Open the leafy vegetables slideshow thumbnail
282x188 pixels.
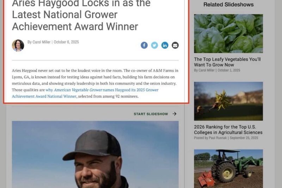[228, 34]
